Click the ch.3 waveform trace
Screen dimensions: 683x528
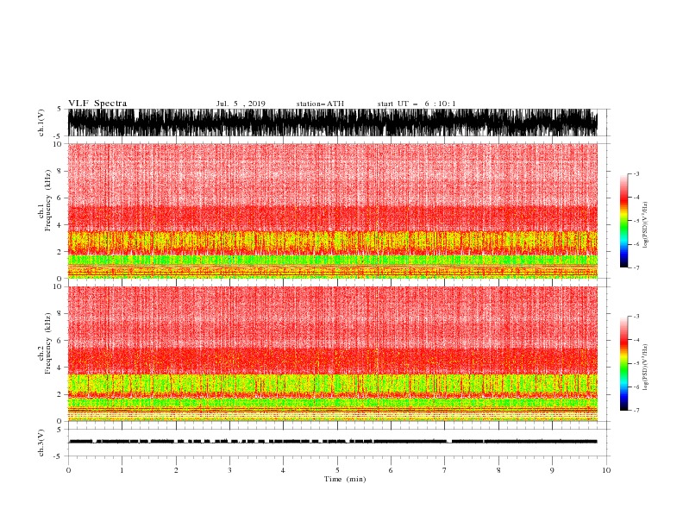tap(333, 442)
